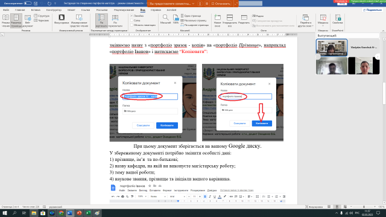Open SharePoint Properties (Свойства)
Screen dimensions: 386x217
coord(338,19)
